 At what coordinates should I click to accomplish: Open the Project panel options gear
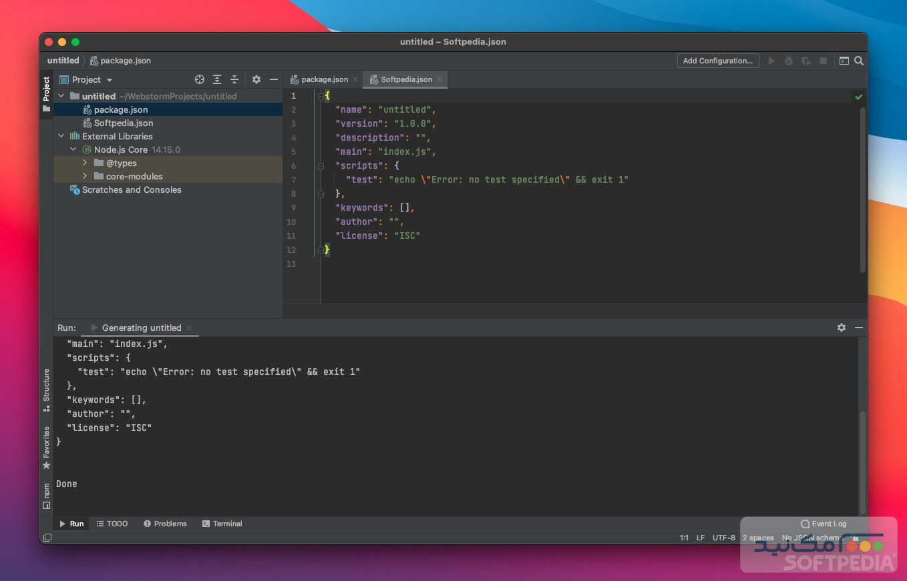coord(256,79)
